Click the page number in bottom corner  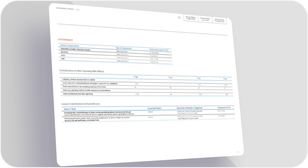[x=238, y=152]
